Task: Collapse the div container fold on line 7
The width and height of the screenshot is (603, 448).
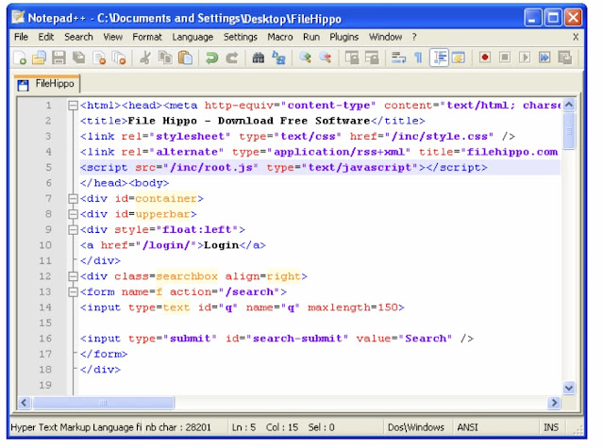Action: coord(73,199)
